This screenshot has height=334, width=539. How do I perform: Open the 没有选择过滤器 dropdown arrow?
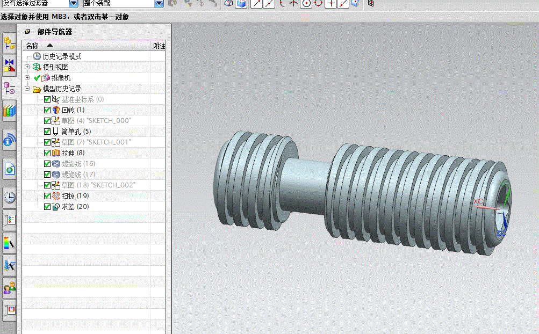point(74,3)
